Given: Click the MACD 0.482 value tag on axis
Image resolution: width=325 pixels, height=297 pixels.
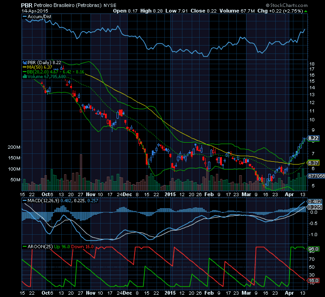Looking at the screenshot, I should click(315, 202).
